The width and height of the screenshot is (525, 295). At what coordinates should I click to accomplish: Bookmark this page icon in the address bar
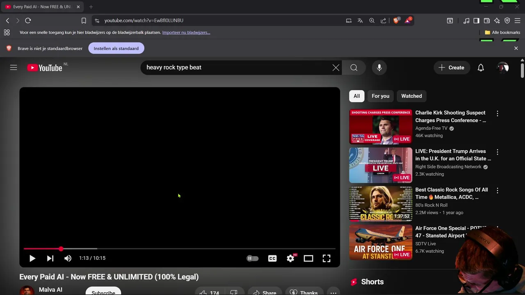[x=84, y=20]
